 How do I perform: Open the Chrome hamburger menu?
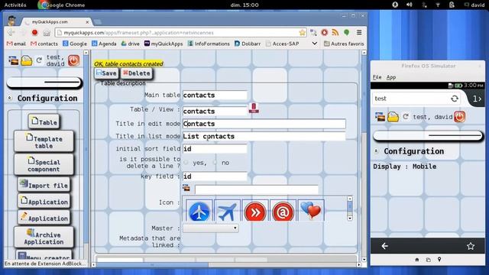359,32
